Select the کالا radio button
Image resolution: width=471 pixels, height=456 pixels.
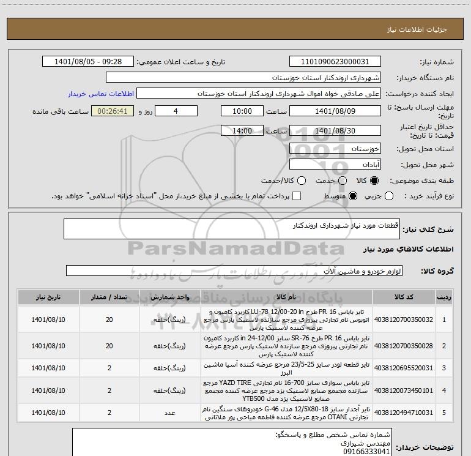[x=374, y=181]
